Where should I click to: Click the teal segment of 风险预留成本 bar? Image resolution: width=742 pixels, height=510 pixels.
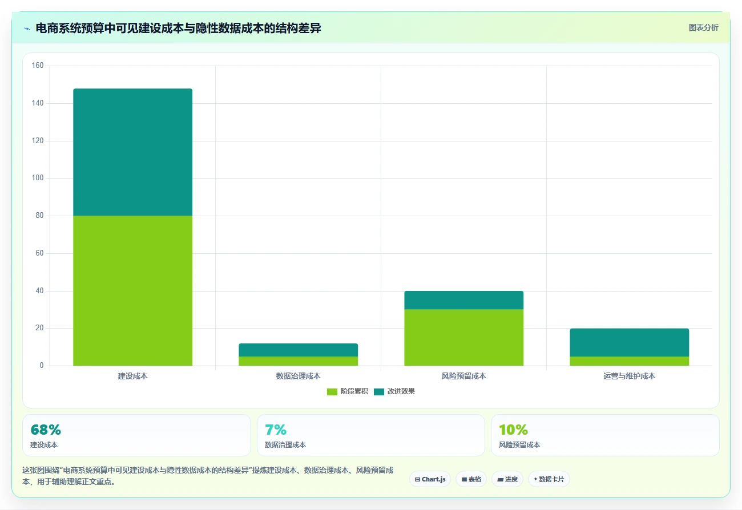pos(463,300)
